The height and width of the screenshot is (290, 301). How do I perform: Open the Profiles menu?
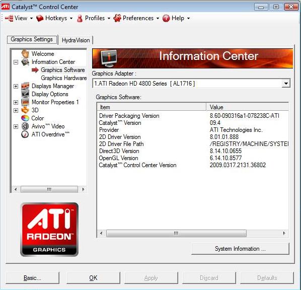tap(95, 18)
